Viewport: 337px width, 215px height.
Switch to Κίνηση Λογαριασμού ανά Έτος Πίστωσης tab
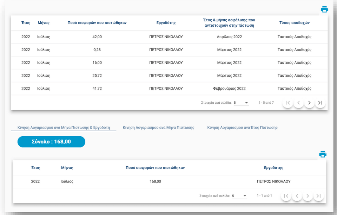[x=242, y=127]
